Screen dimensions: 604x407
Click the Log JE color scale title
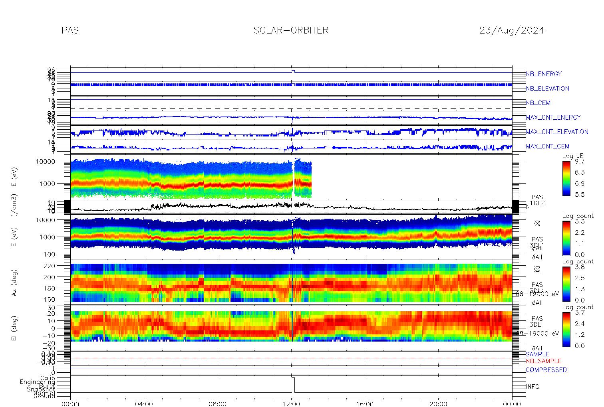pos(573,156)
